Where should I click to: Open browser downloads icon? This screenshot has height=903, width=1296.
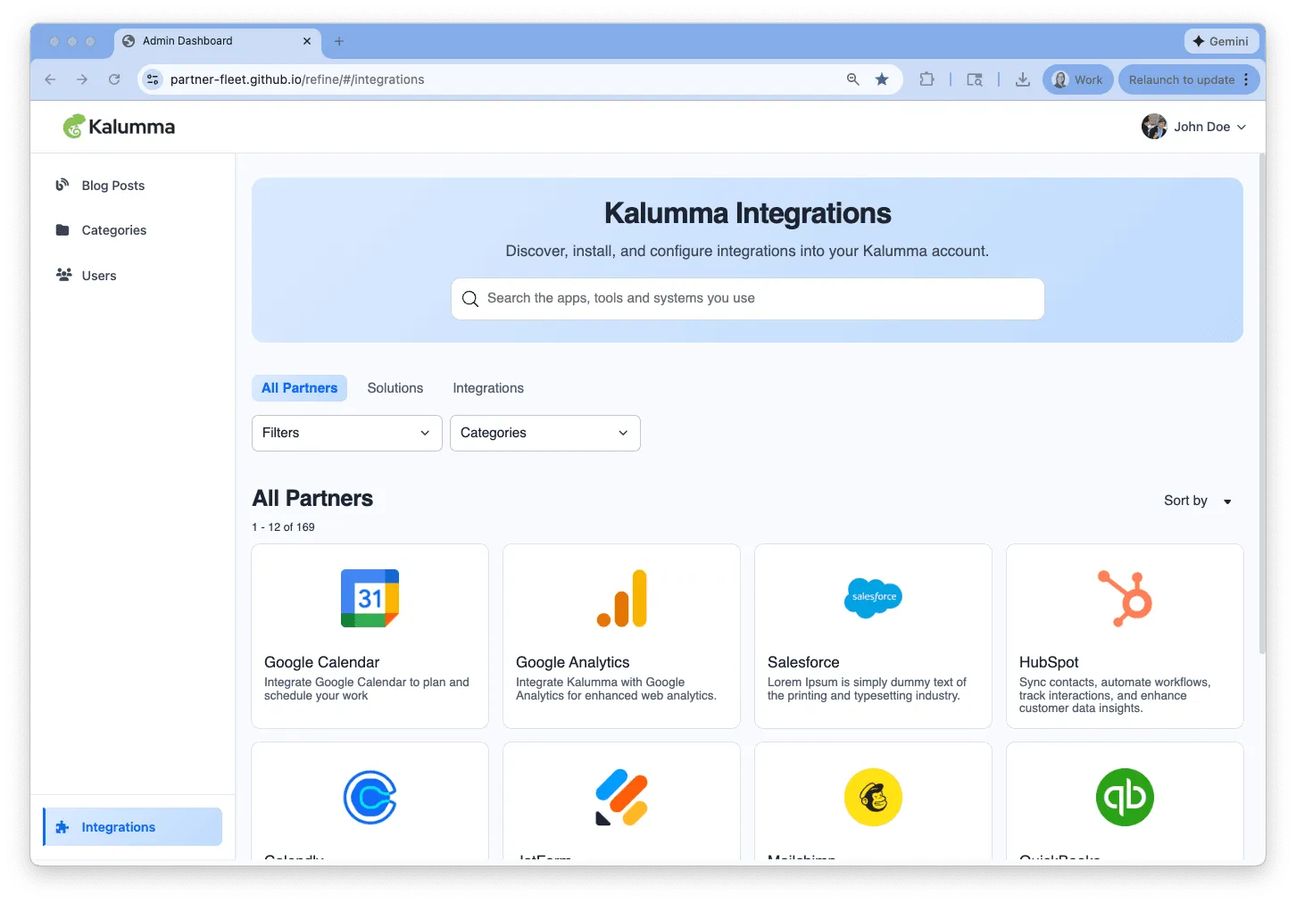click(1023, 79)
